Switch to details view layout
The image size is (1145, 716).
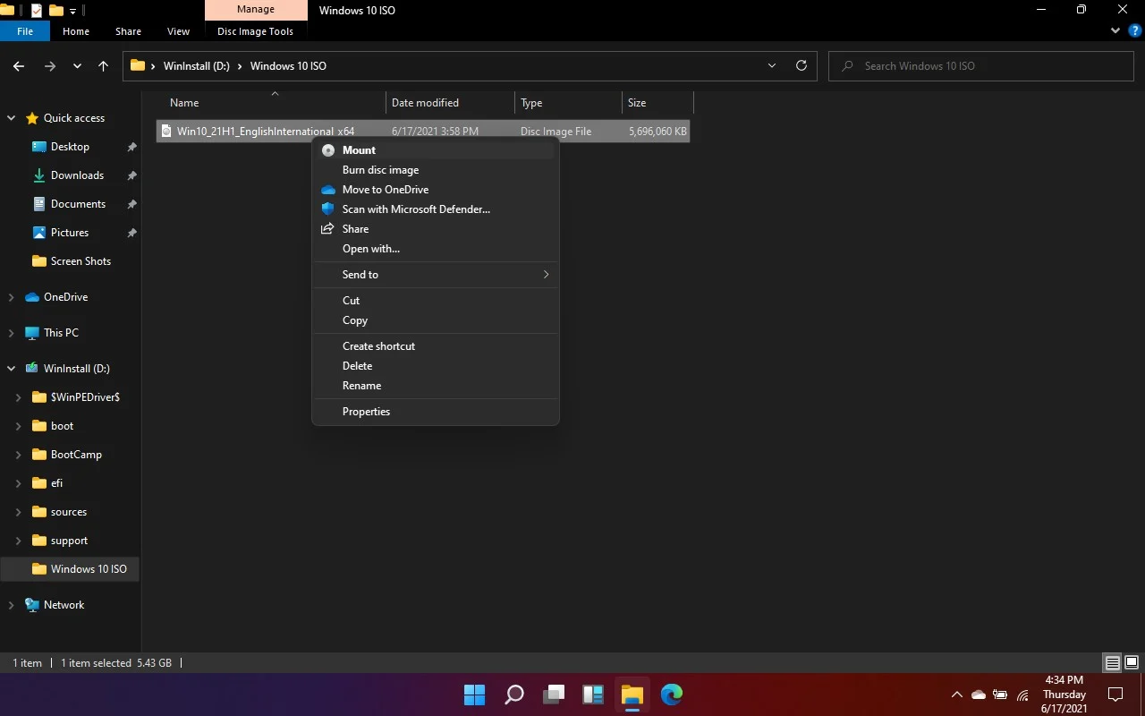tap(1113, 663)
